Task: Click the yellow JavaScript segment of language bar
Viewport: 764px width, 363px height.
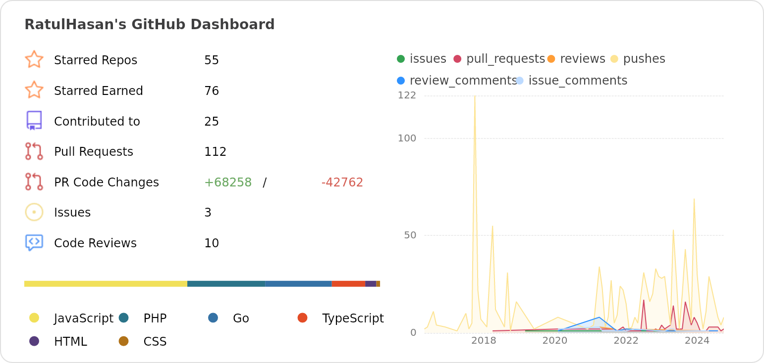Action: tap(106, 284)
